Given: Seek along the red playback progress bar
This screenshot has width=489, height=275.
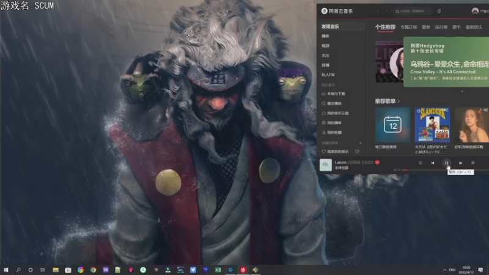Looking at the screenshot, I should point(446,170).
